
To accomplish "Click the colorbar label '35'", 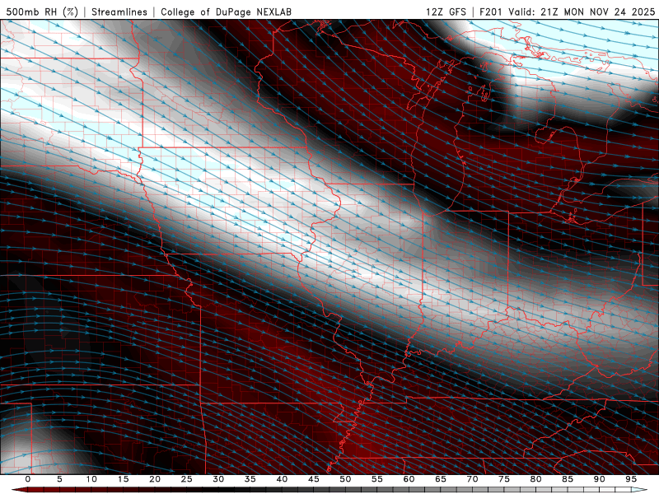I will (x=250, y=479).
